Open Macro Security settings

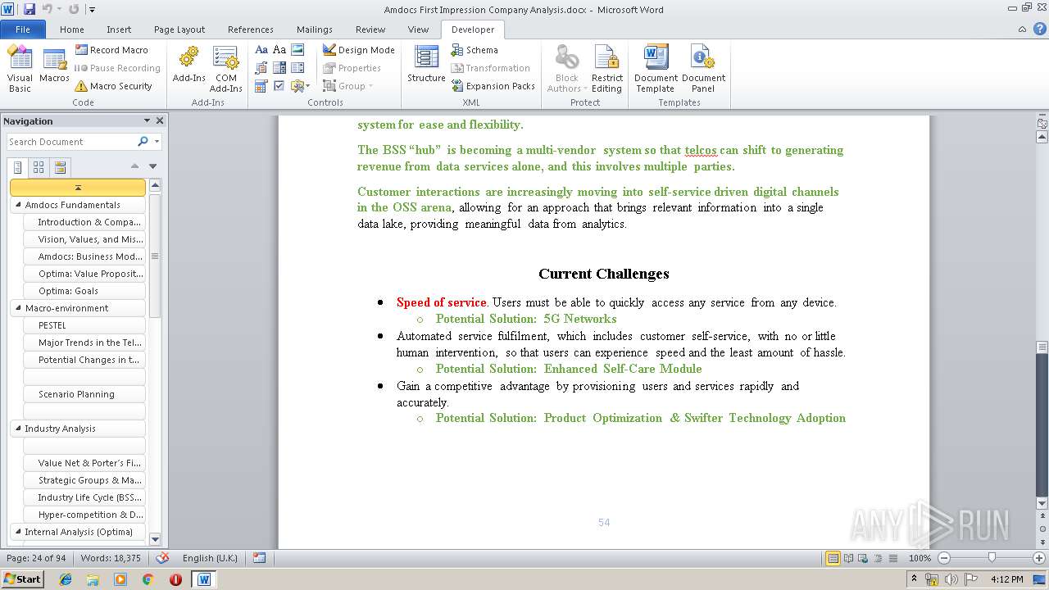point(113,86)
